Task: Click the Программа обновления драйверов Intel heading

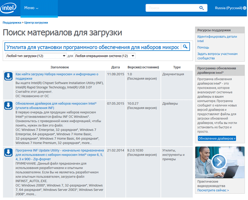Action: 217,70
